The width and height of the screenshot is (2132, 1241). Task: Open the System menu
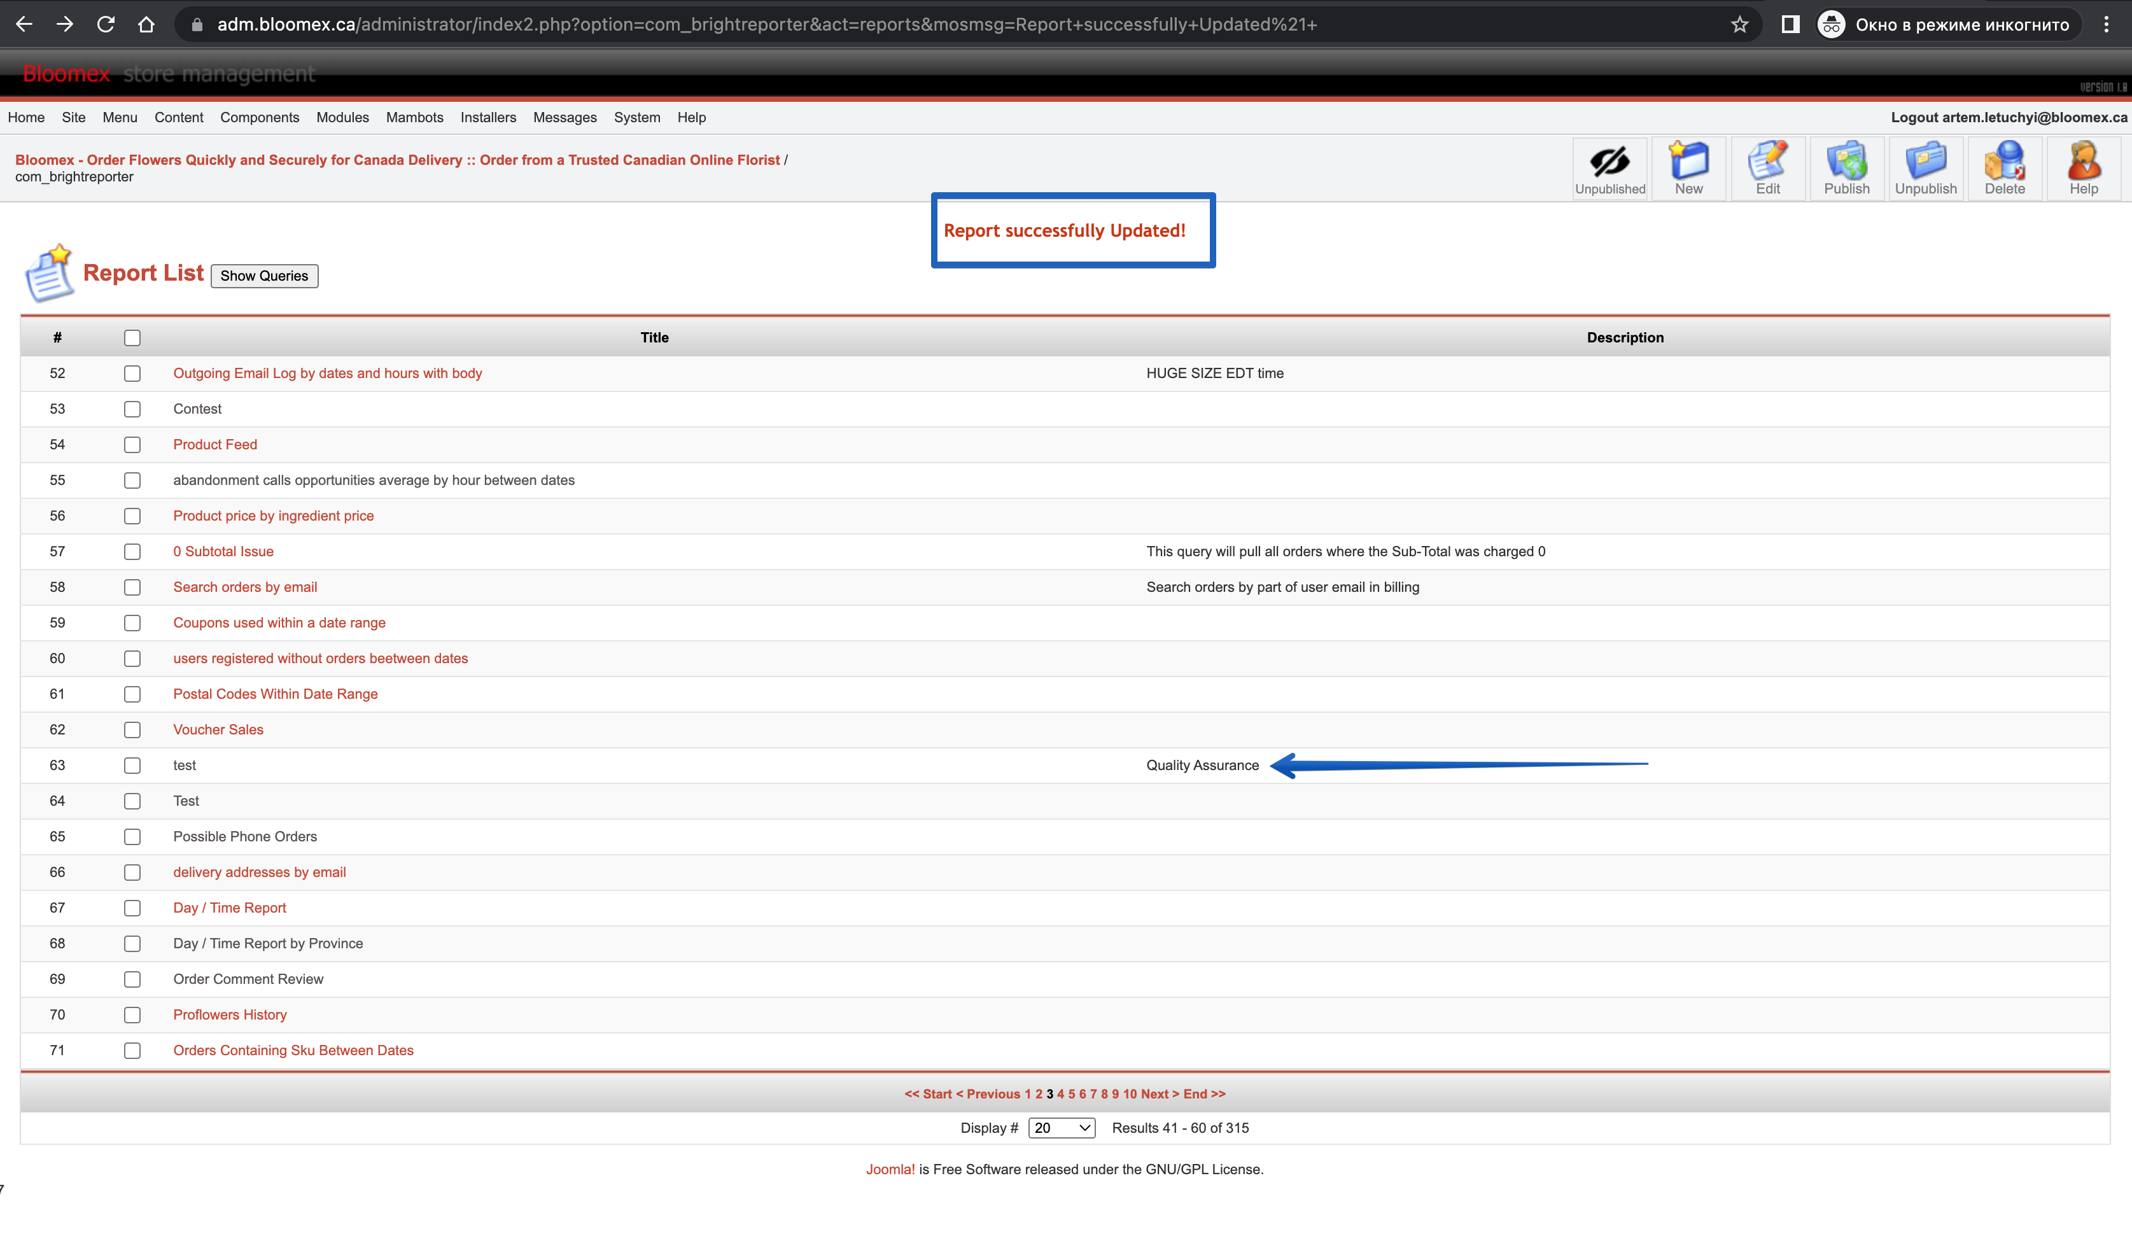[x=637, y=118]
